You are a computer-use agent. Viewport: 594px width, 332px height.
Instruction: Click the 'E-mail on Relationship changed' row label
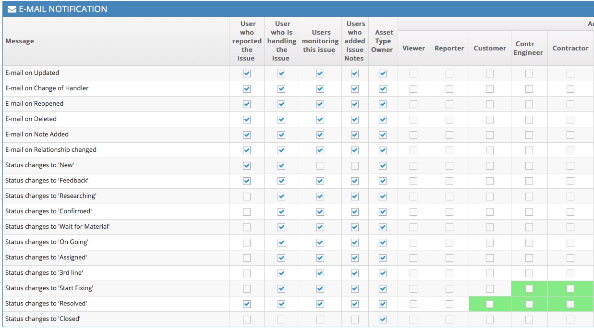pyautogui.click(x=51, y=150)
